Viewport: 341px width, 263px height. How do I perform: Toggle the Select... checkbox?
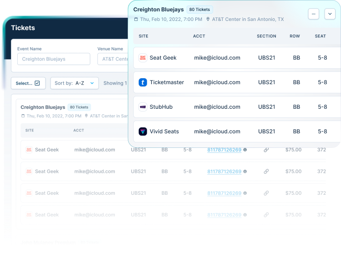click(37, 83)
